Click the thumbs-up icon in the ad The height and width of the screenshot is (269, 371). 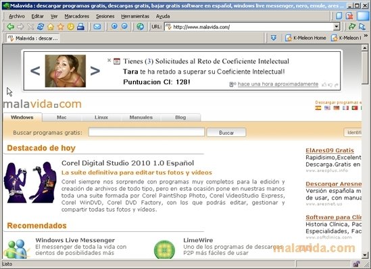(x=324, y=85)
